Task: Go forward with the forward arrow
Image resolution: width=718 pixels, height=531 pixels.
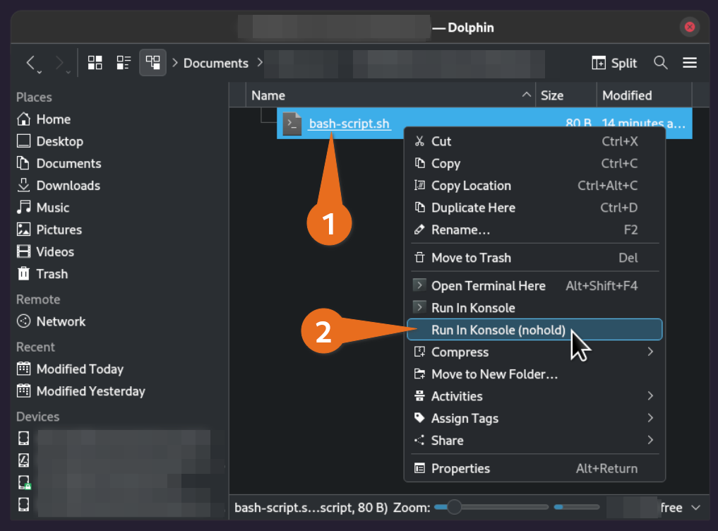Action: [59, 63]
